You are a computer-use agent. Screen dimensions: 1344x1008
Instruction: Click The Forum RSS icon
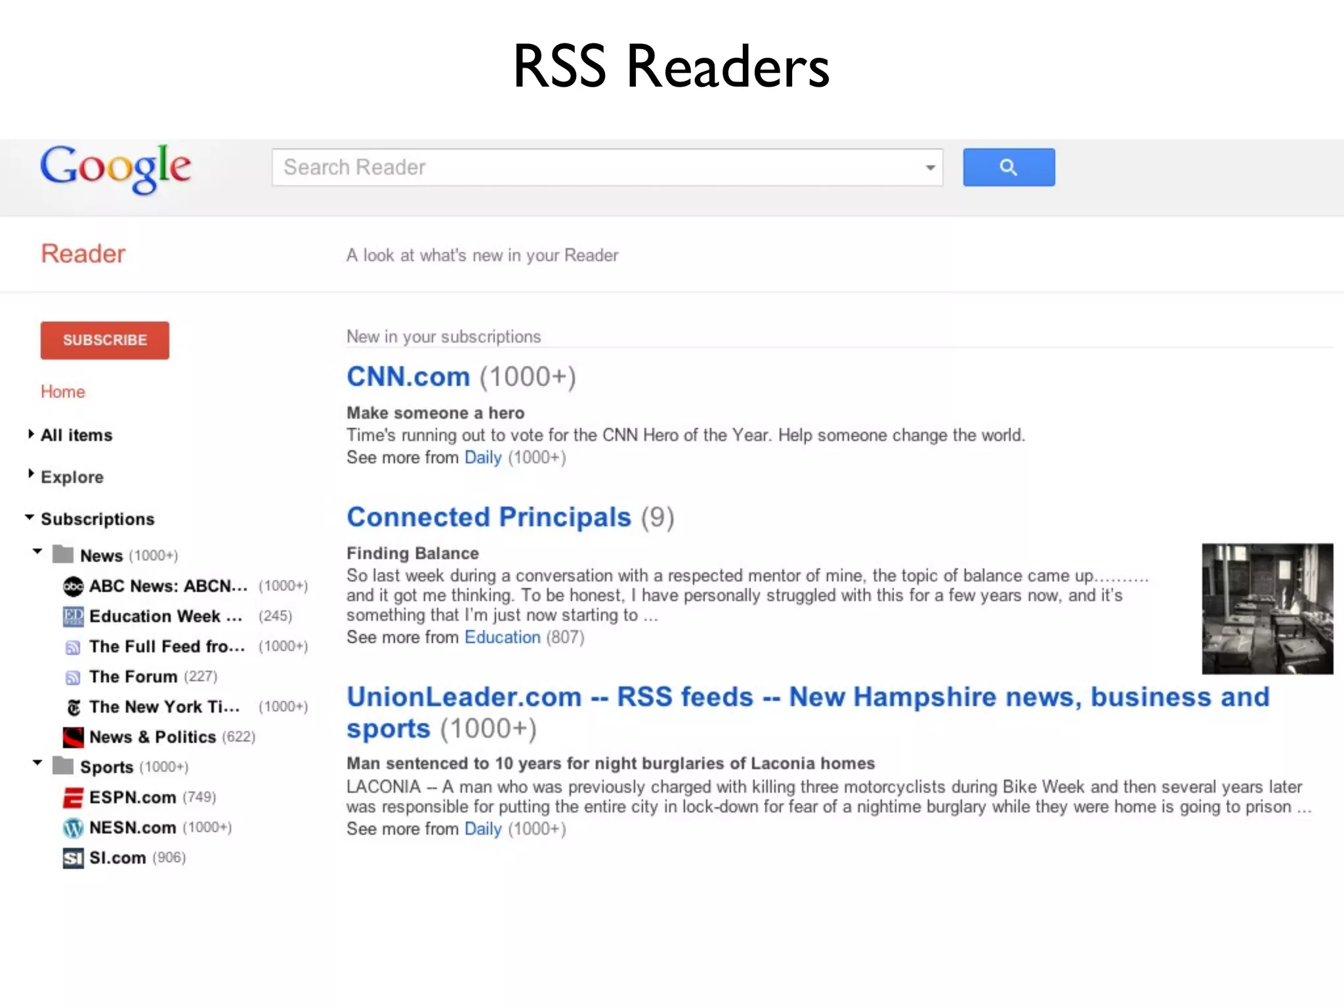(73, 677)
